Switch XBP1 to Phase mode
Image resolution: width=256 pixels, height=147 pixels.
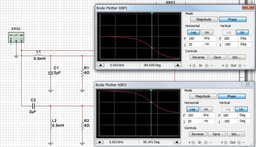coord(233,19)
